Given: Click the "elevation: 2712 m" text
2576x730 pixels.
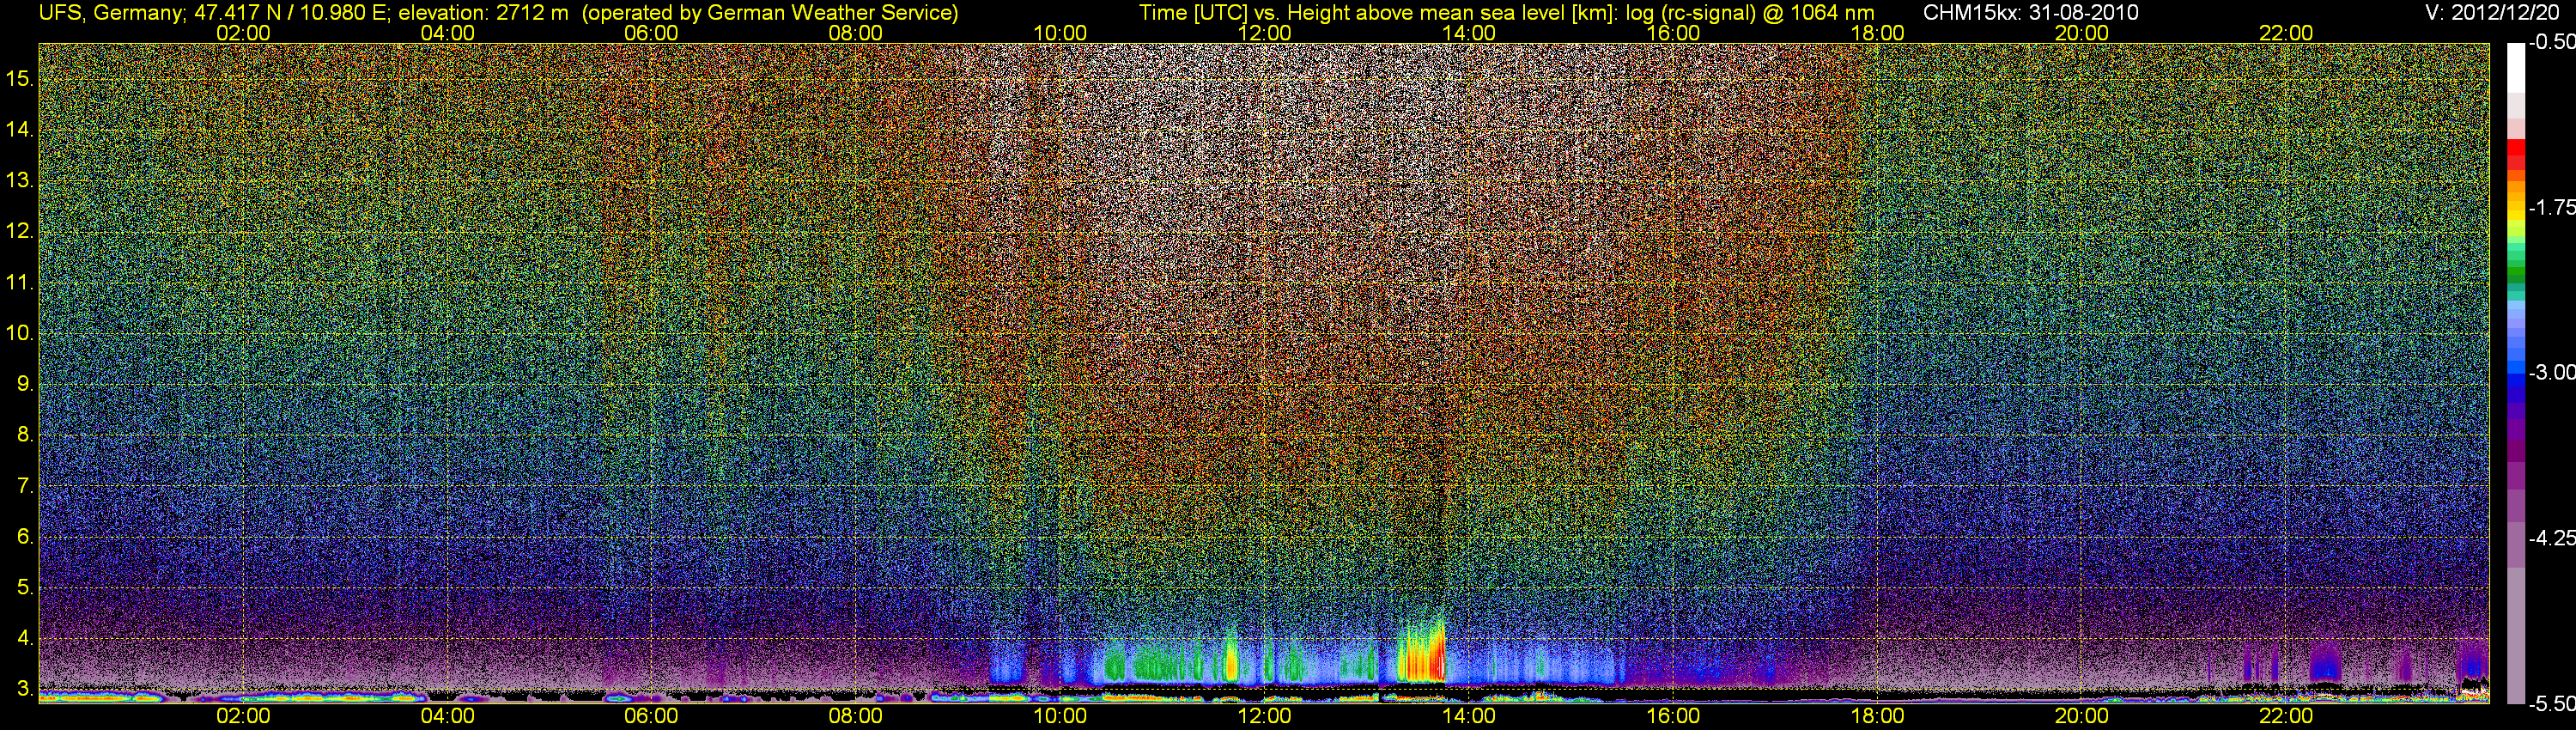Looking at the screenshot, I should [x=483, y=13].
